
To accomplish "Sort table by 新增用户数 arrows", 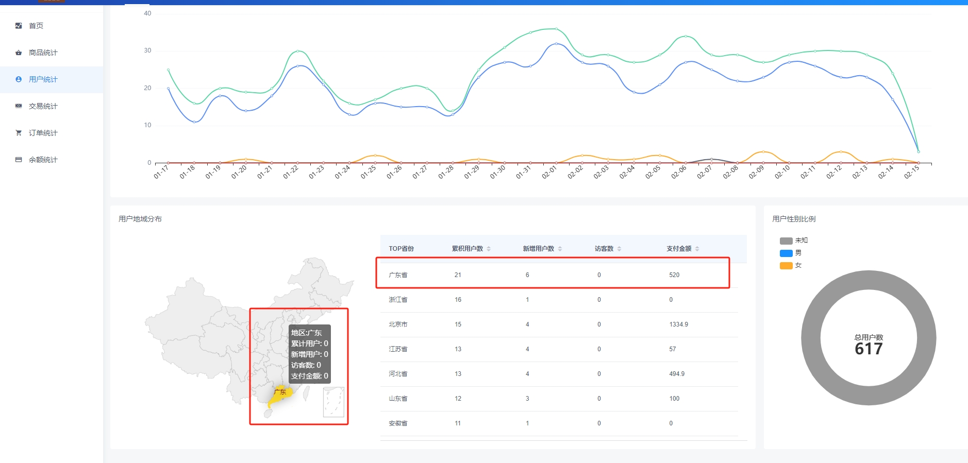I will (x=560, y=249).
